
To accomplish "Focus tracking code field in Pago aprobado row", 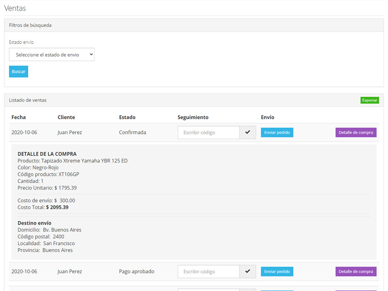I will (x=209, y=272).
